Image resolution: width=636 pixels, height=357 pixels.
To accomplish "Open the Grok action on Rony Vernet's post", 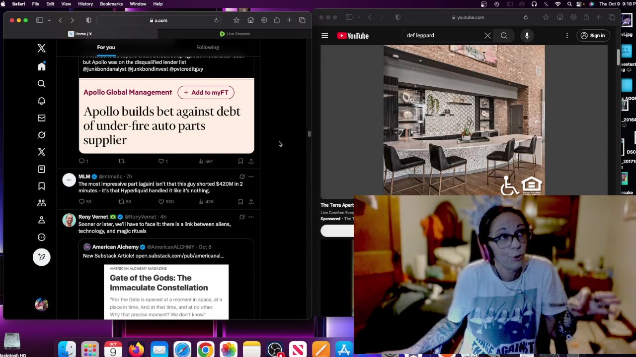I will pos(242,217).
